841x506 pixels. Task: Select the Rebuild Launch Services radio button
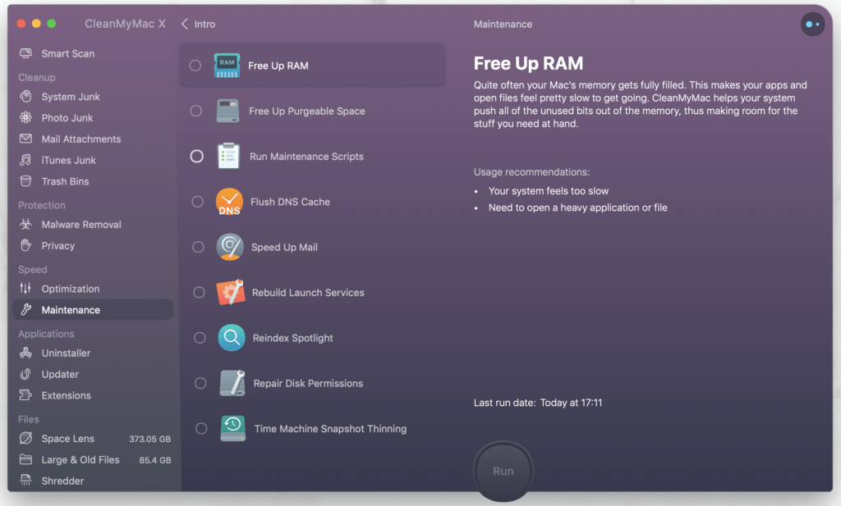(199, 292)
